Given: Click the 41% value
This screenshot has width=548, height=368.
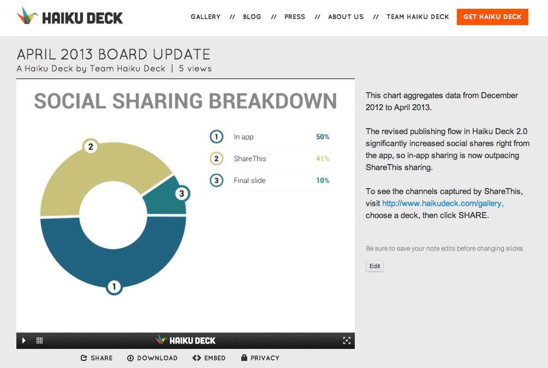Looking at the screenshot, I should click(x=323, y=159).
